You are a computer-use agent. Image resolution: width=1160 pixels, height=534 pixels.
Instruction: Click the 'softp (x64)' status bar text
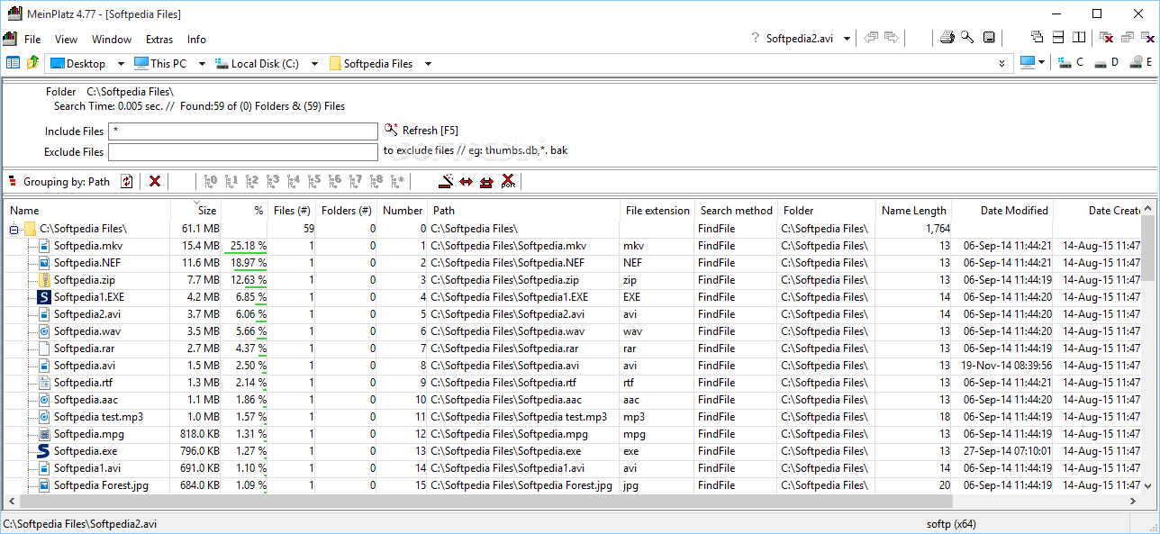[950, 523]
